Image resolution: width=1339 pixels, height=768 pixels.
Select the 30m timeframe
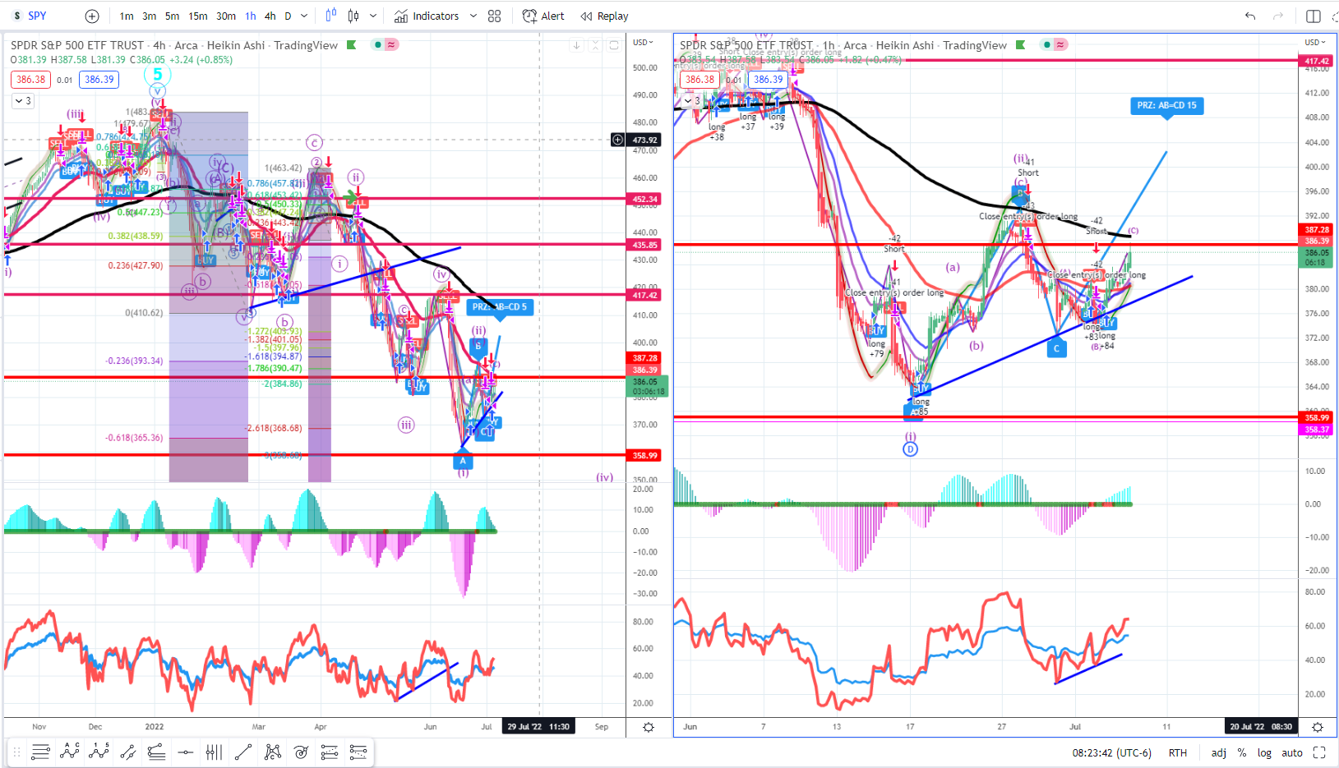(x=226, y=16)
